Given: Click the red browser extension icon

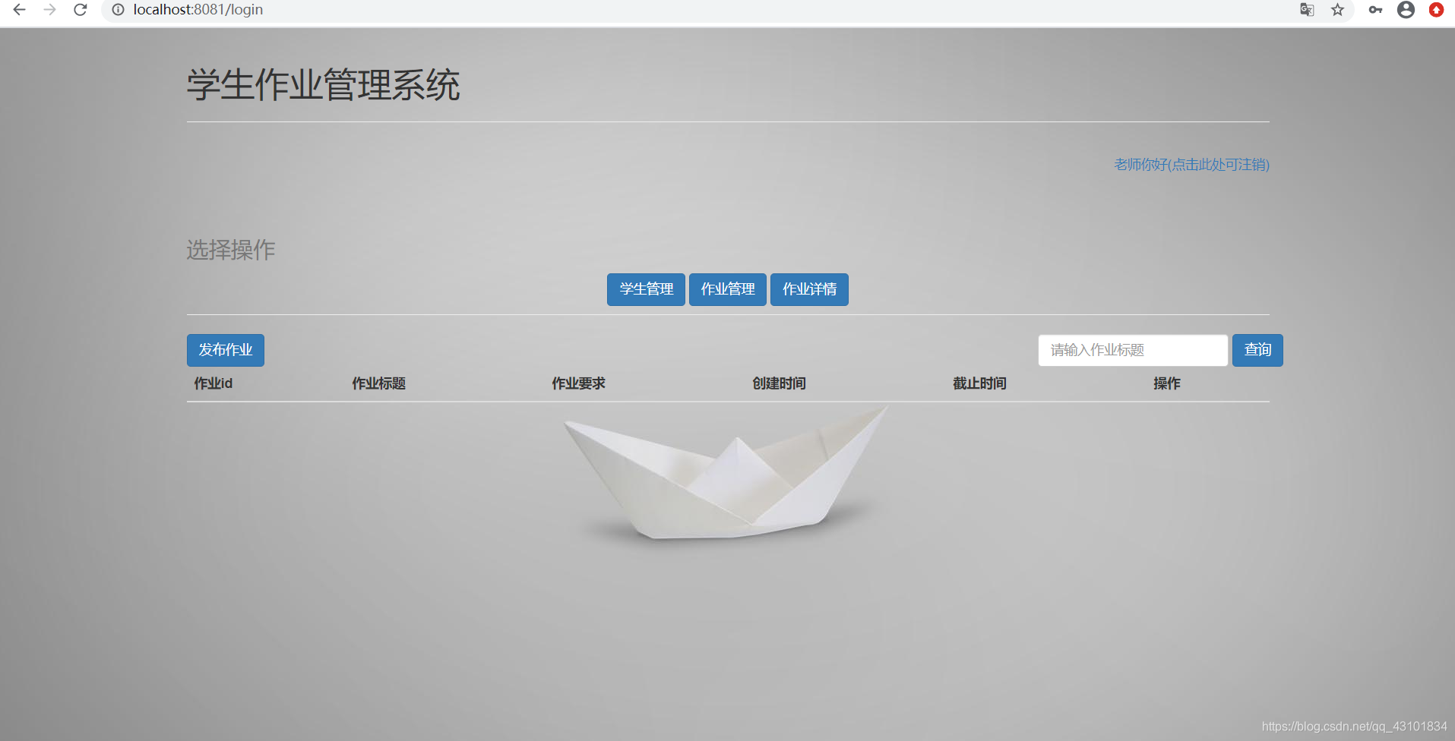Looking at the screenshot, I should click(x=1436, y=10).
